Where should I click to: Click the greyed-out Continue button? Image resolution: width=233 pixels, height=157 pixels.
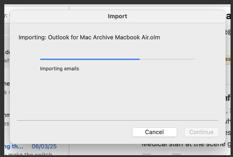tap(202, 132)
